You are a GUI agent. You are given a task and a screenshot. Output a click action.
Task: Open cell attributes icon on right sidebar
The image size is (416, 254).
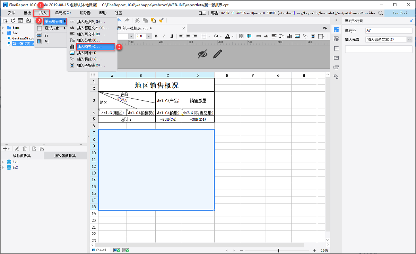coord(336,38)
